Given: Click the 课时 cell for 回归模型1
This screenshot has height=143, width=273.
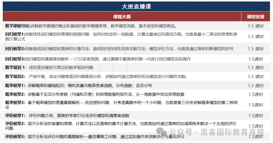Looking at the screenshot, I should 256,37.
